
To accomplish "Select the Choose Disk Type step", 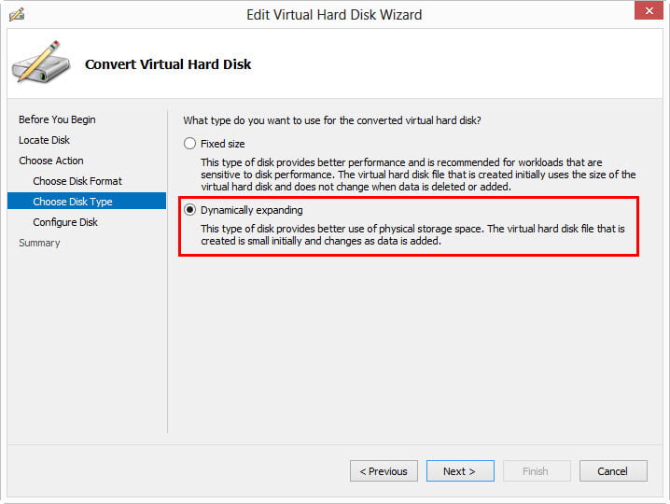I will [x=73, y=202].
